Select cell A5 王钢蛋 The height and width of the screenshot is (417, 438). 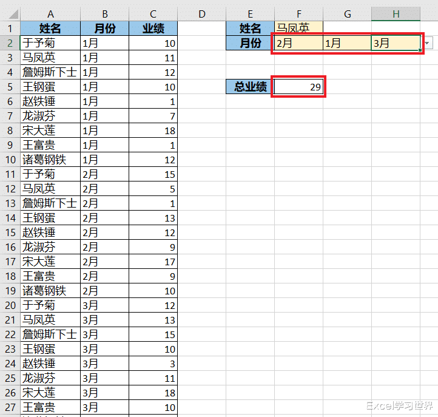[50, 87]
